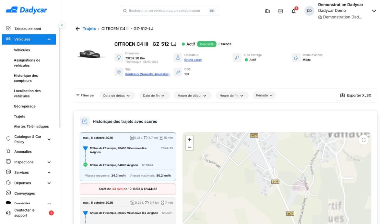Collapse the Véhicules menu section
The width and height of the screenshot is (389, 224).
pos(49,39)
